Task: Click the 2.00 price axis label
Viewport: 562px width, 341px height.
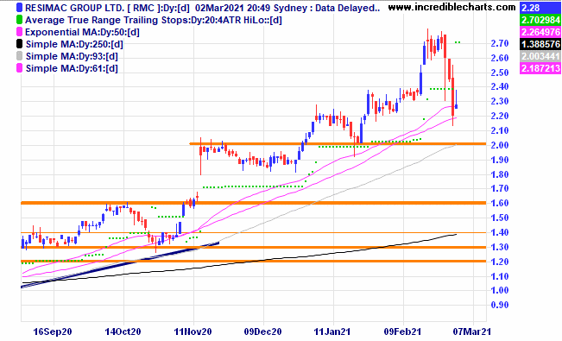Action: (x=500, y=145)
